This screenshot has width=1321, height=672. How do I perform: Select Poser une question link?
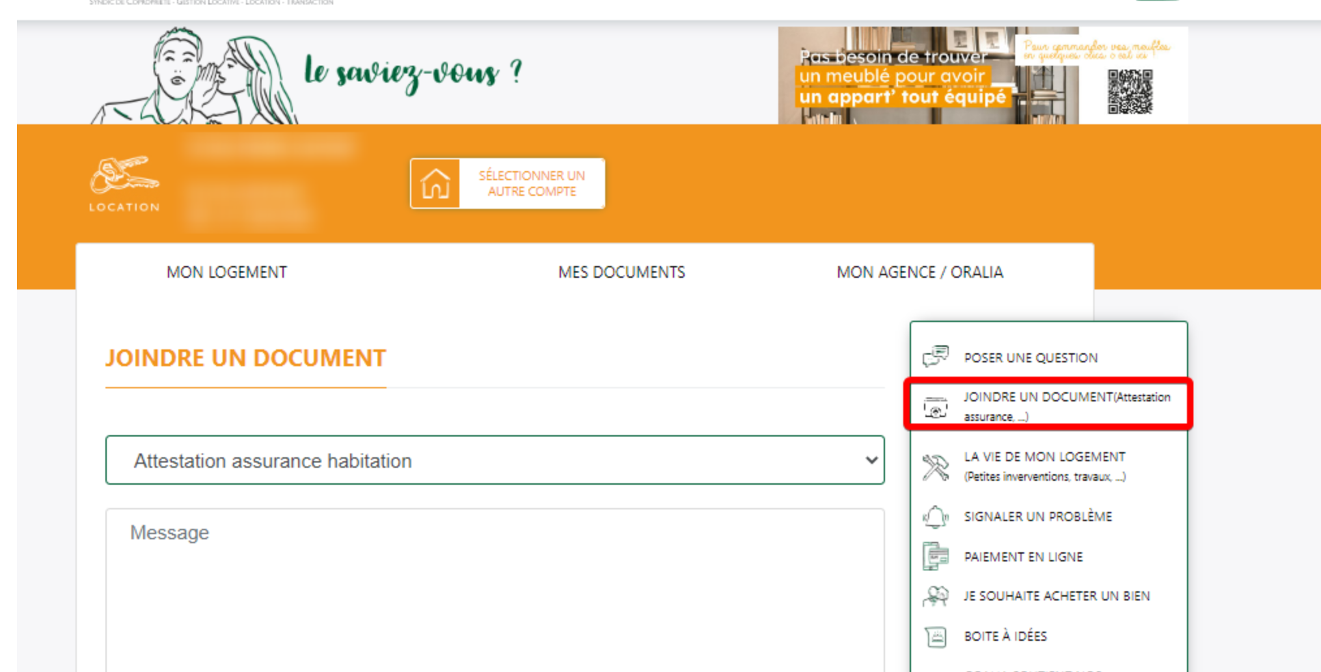tap(1030, 358)
